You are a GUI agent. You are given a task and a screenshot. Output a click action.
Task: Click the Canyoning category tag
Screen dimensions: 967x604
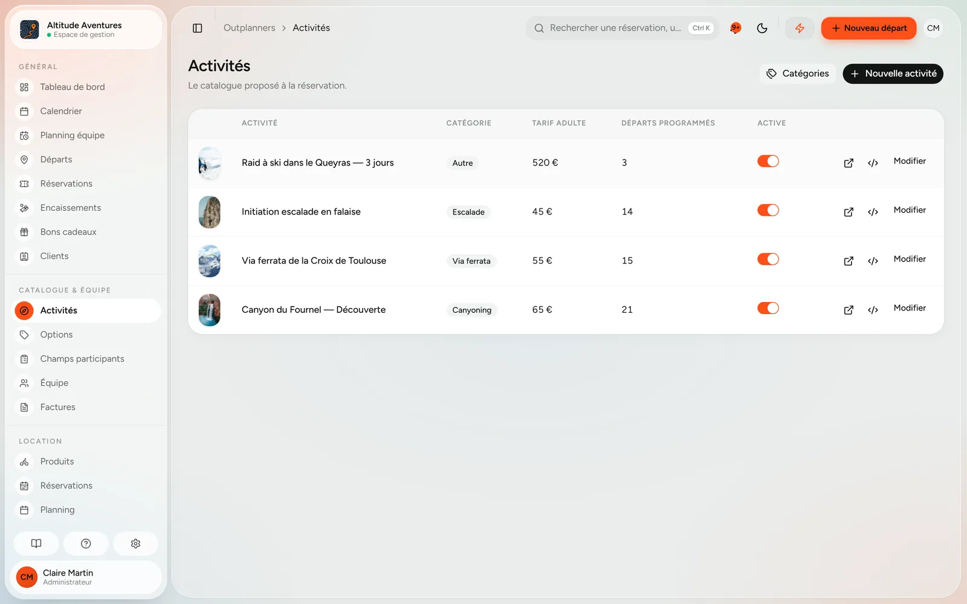[x=472, y=310]
